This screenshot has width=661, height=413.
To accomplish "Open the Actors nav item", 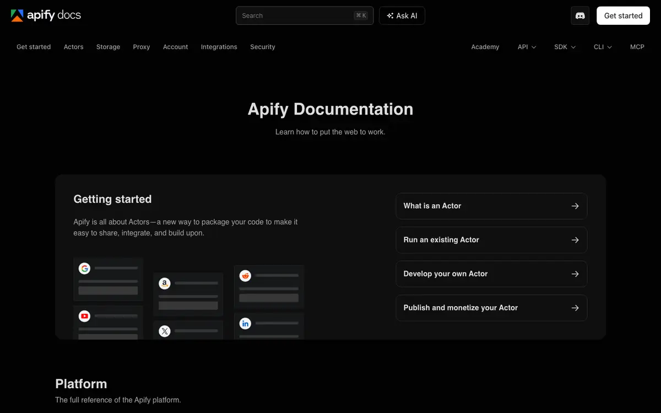I will click(x=73, y=47).
